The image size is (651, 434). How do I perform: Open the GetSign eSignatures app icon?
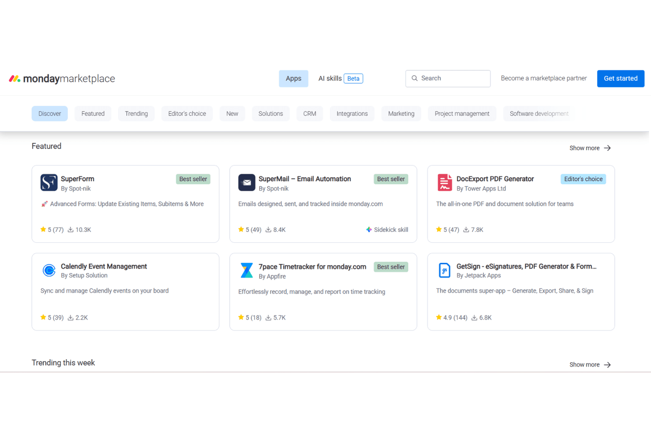pos(445,270)
